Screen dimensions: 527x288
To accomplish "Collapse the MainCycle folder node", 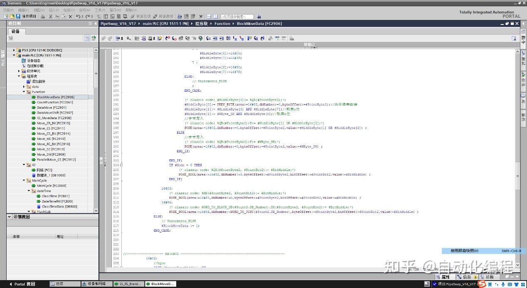I will (24, 181).
